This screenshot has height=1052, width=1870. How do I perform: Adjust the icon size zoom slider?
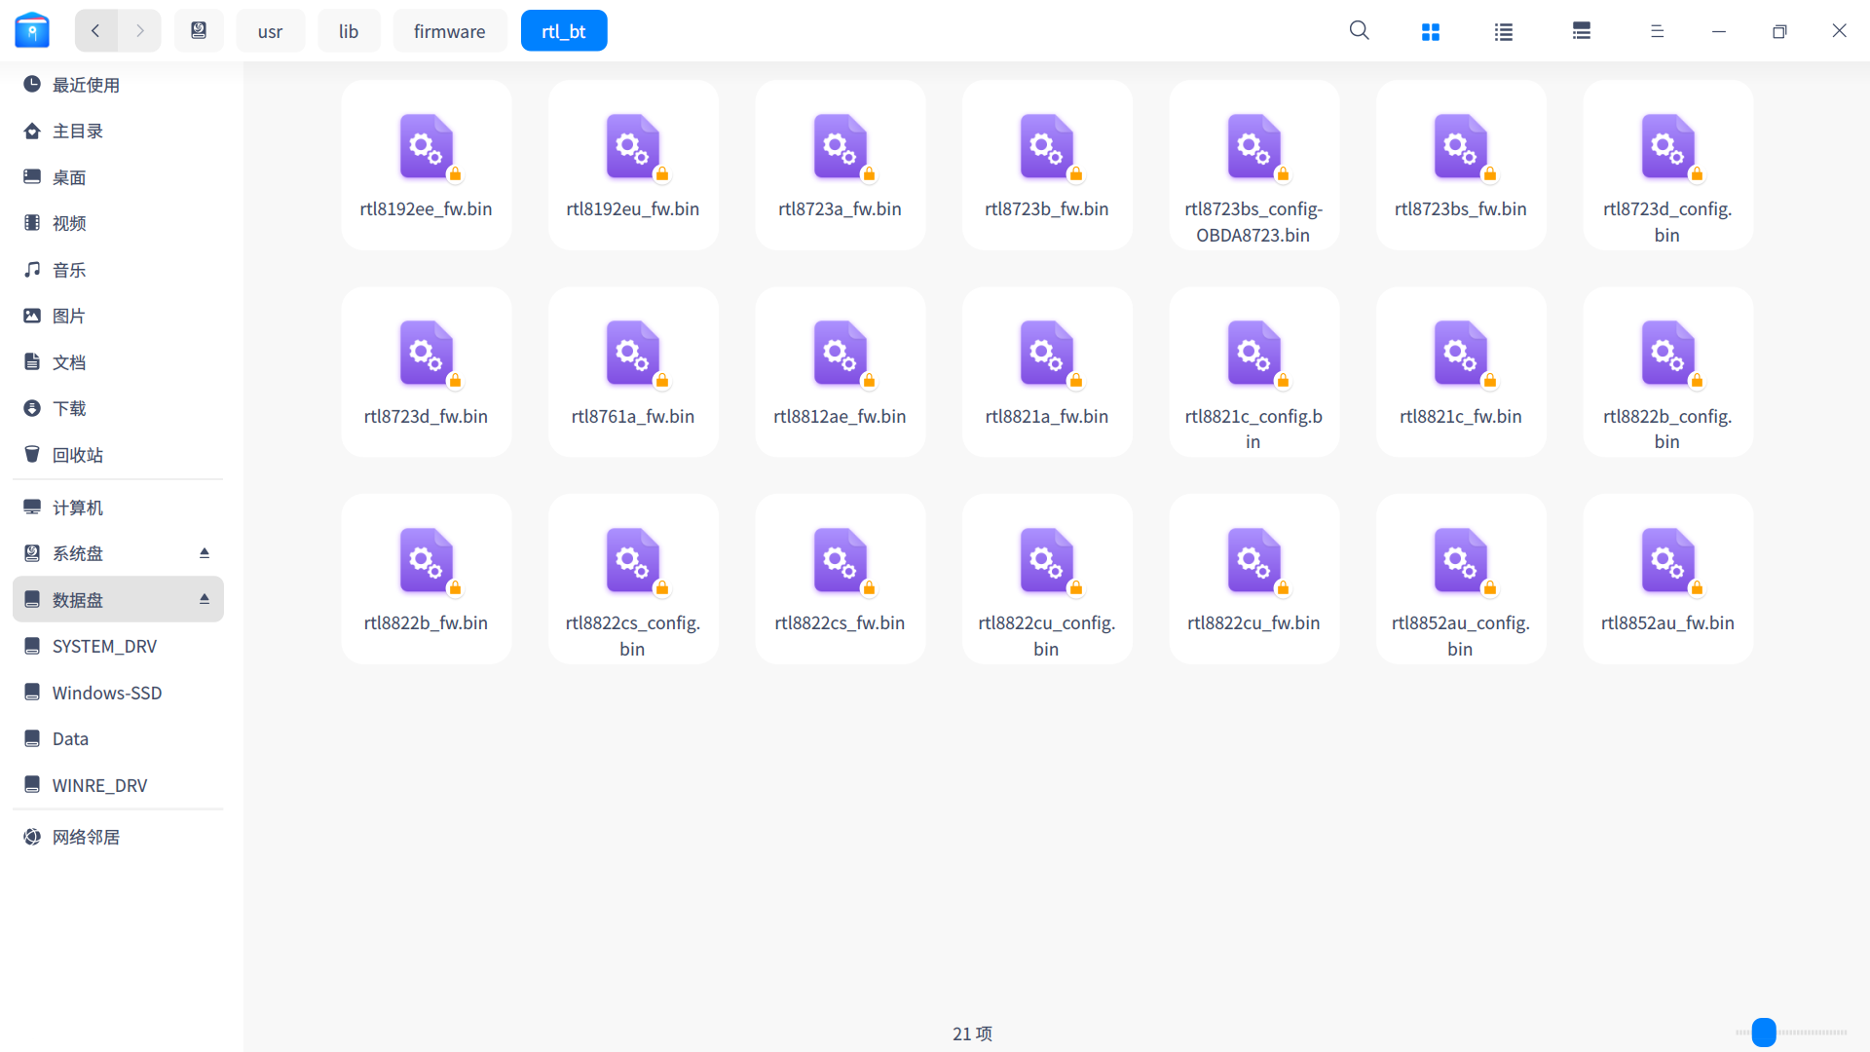click(x=1763, y=1033)
